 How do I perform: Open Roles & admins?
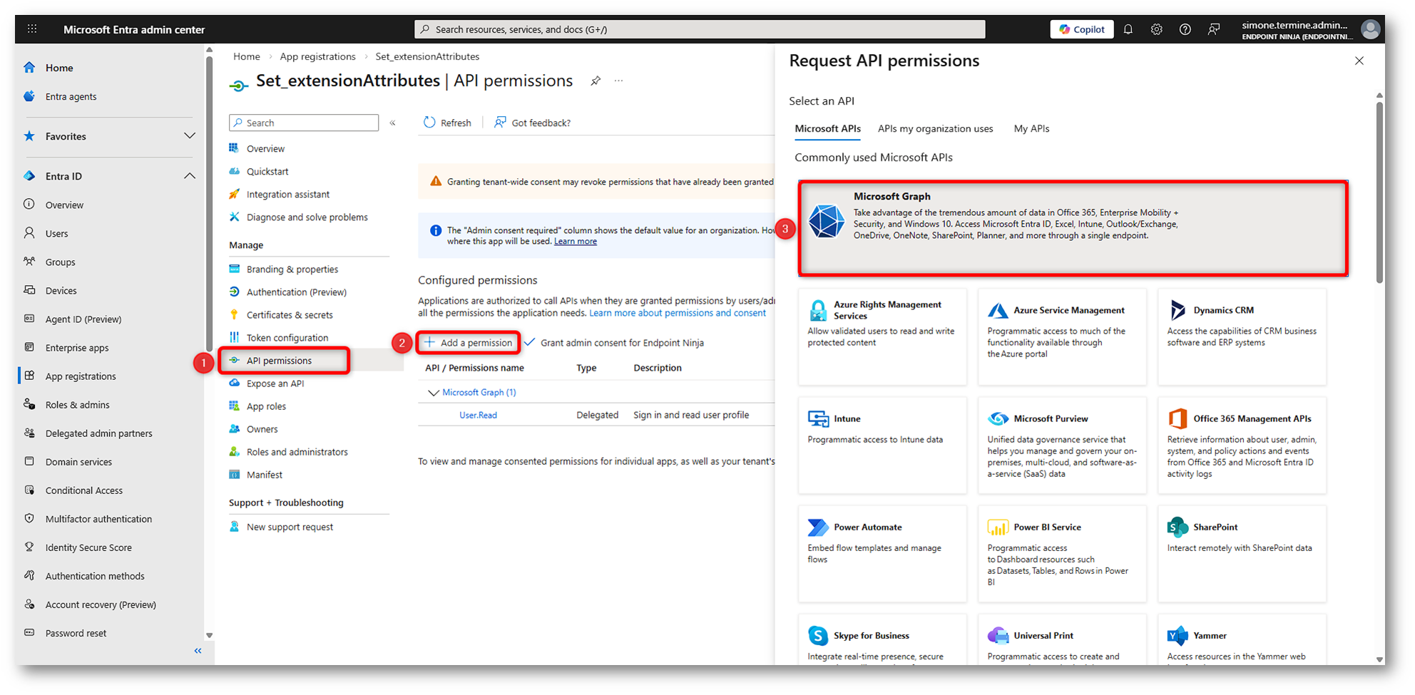tap(78, 404)
